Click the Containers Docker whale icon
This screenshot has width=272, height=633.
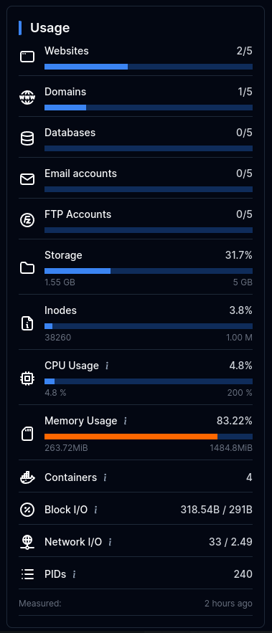27,477
